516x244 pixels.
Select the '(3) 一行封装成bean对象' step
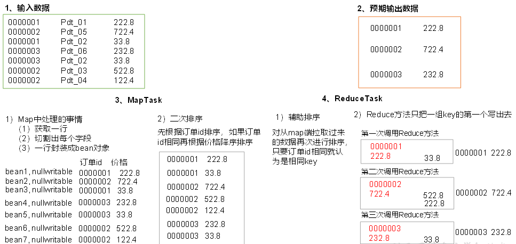pyautogui.click(x=64, y=148)
